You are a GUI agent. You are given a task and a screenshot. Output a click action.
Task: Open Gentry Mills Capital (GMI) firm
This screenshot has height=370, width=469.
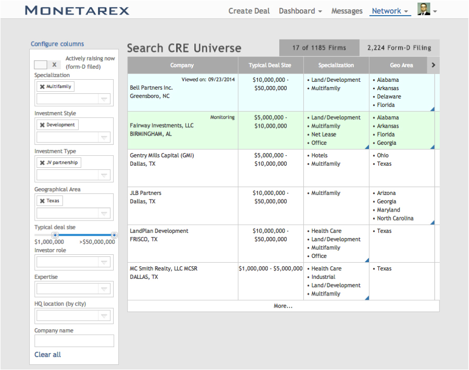click(162, 155)
